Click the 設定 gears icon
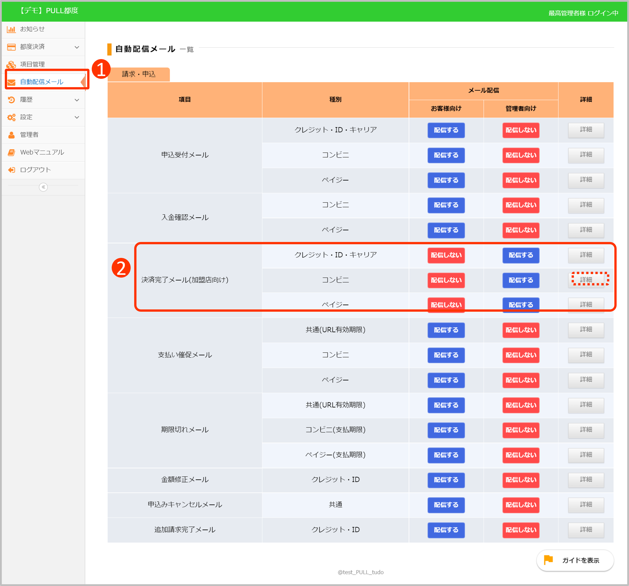The height and width of the screenshot is (586, 629). (x=11, y=117)
